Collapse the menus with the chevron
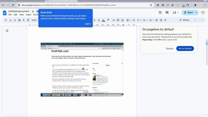The image size is (208, 117). tap(202, 20)
